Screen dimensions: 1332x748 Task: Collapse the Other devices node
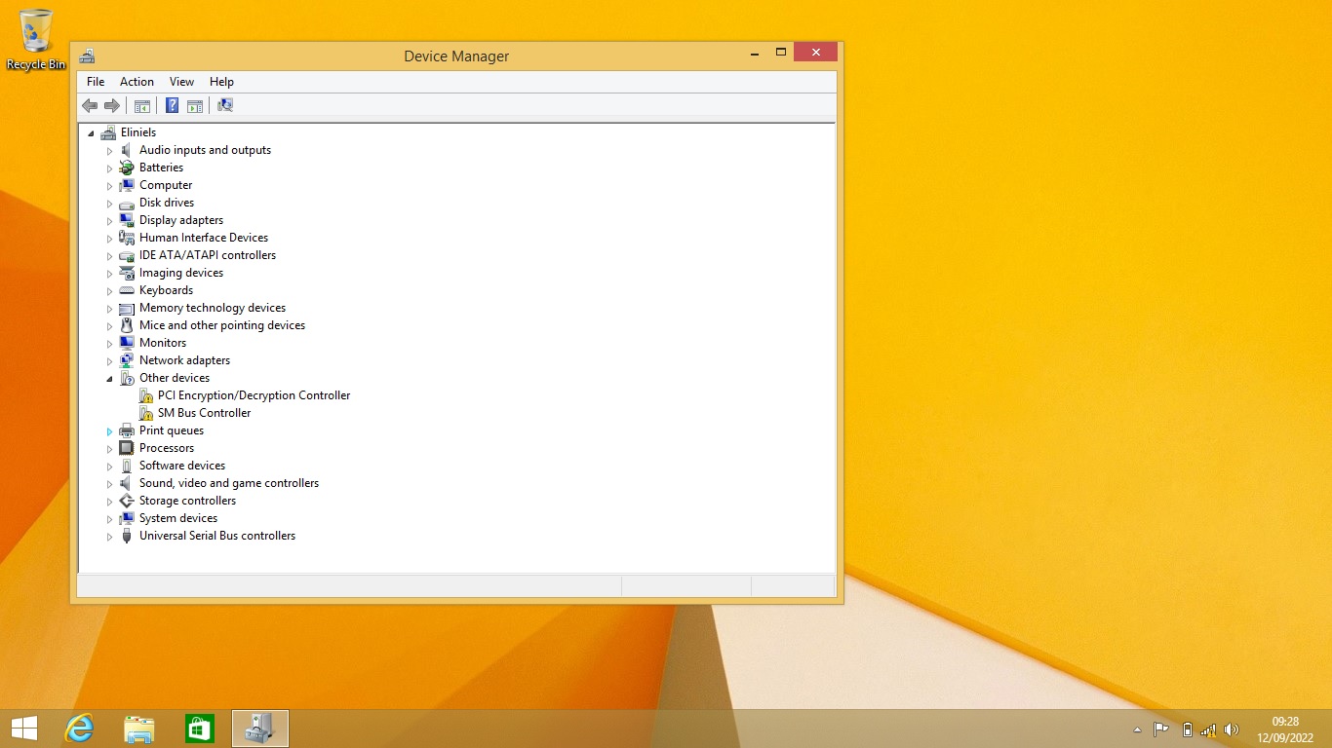(x=109, y=379)
